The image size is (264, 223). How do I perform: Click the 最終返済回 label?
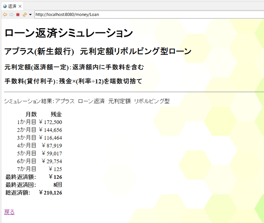click(x=21, y=185)
